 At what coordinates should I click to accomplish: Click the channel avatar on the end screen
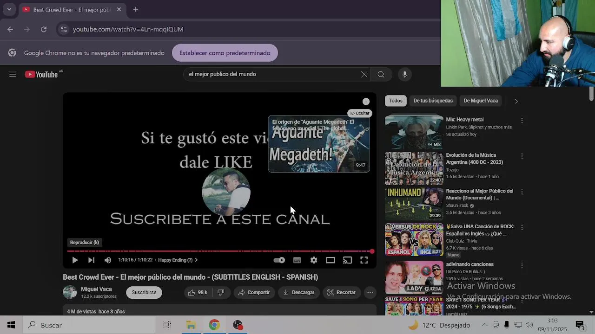(x=226, y=192)
